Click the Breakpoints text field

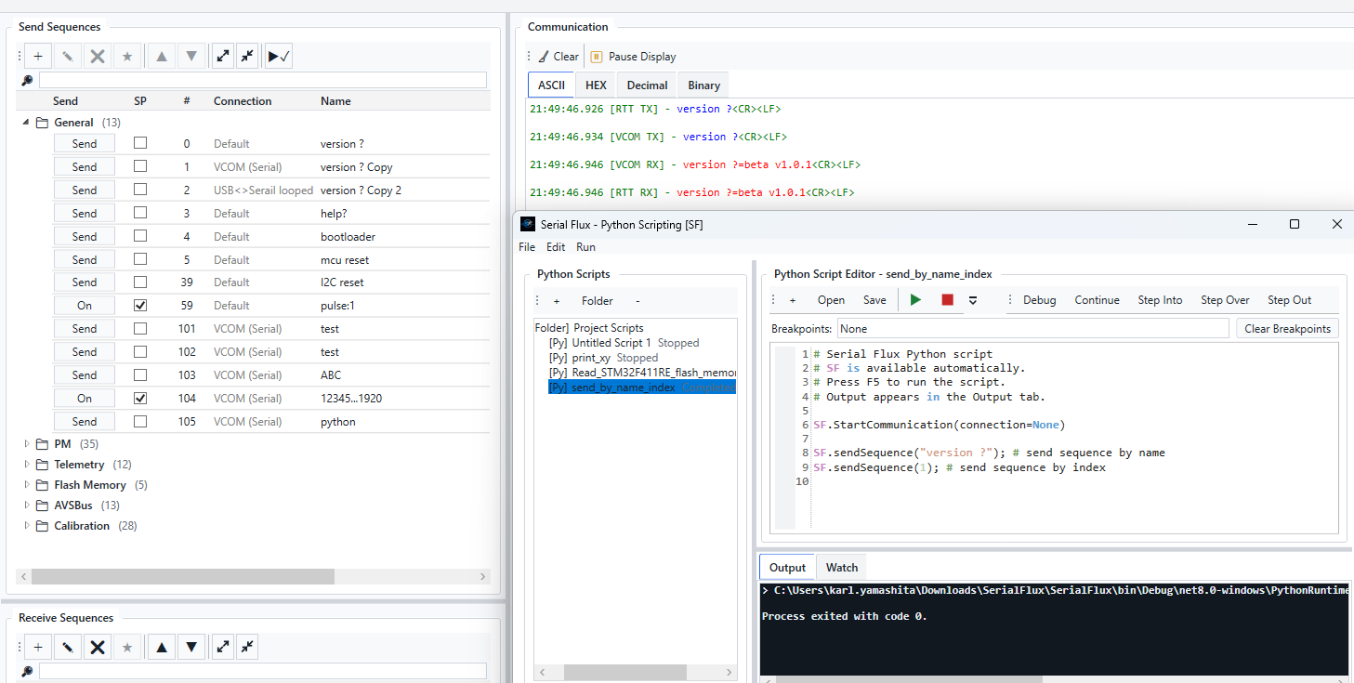click(x=1033, y=328)
